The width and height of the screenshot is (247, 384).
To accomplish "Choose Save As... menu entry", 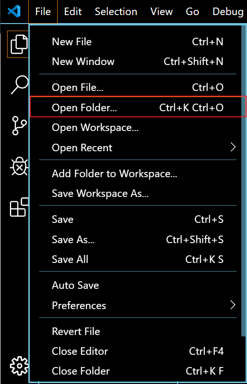I will (138, 239).
